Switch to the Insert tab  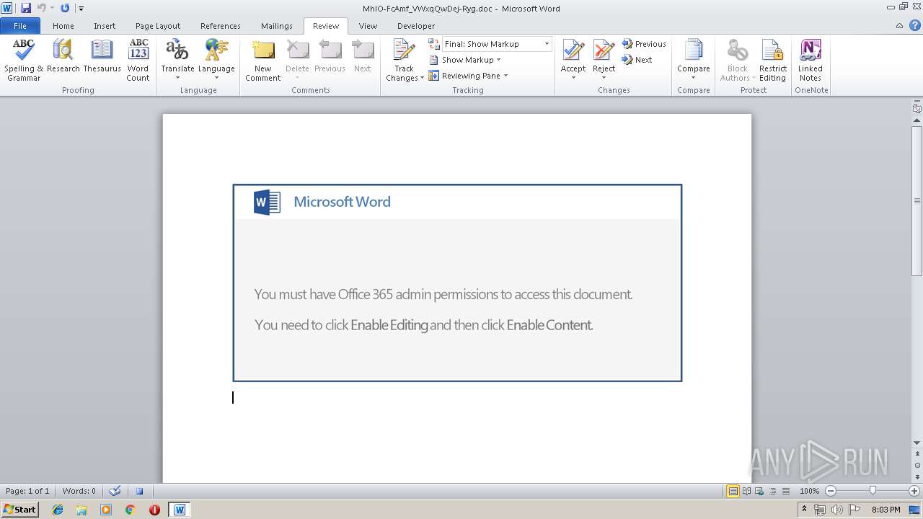105,26
